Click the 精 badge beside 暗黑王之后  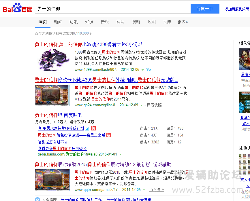(109, 135)
